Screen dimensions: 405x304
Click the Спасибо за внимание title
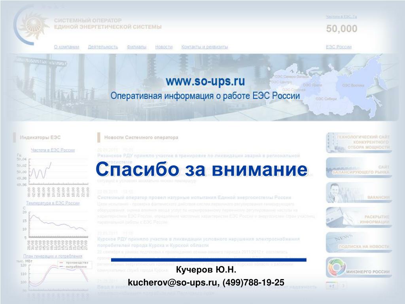coord(202,169)
